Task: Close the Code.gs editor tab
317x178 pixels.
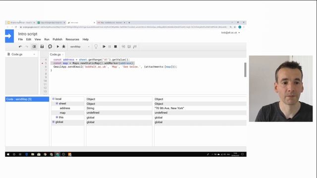Action: coord(63,54)
